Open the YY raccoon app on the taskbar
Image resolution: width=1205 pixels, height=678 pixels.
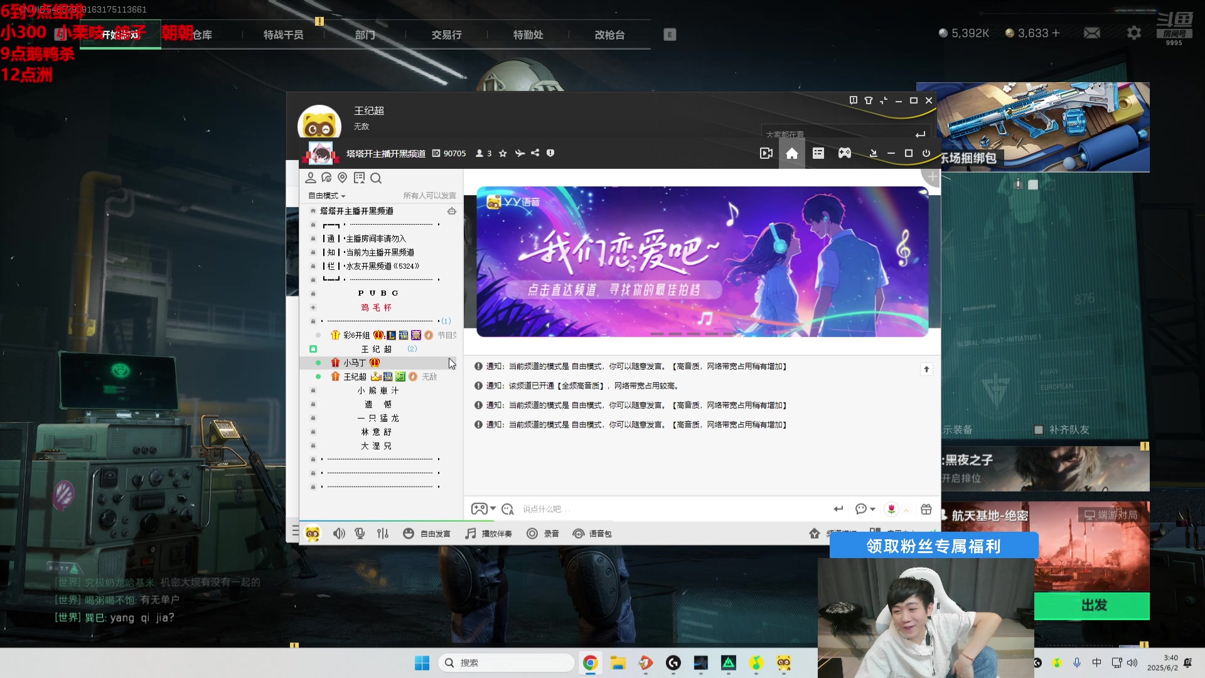(784, 663)
